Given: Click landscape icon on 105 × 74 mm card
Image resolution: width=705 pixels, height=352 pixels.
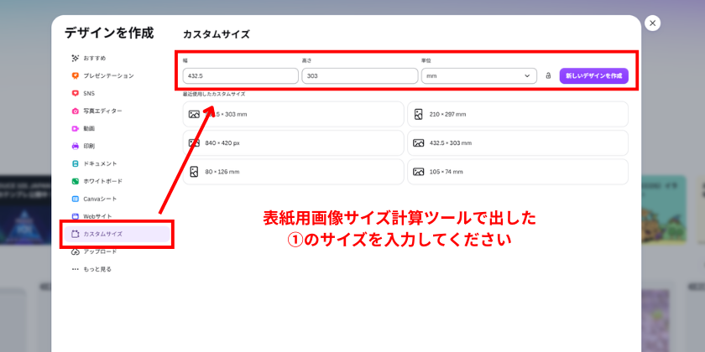Looking at the screenshot, I should click(419, 172).
